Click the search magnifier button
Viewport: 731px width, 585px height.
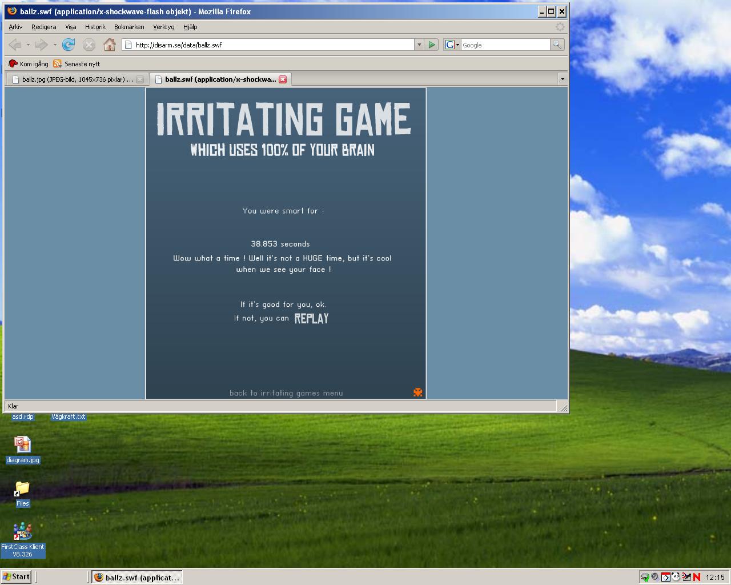pyautogui.click(x=557, y=45)
